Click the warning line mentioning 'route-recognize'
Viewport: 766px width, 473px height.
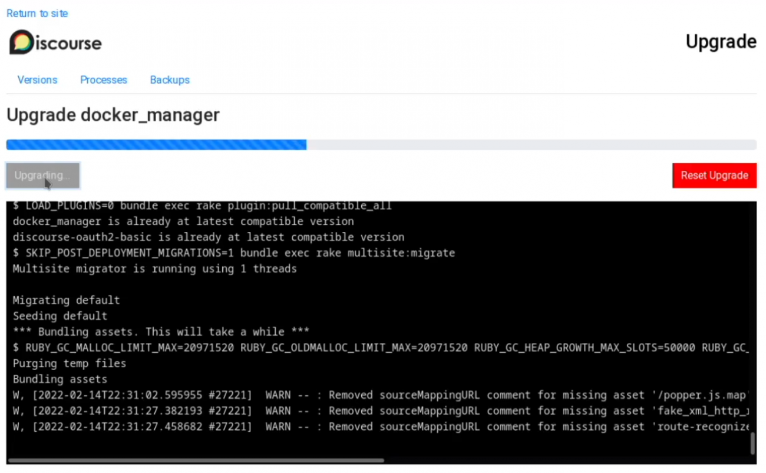[x=381, y=426]
